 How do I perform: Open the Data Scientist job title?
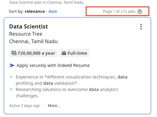tap(29, 27)
